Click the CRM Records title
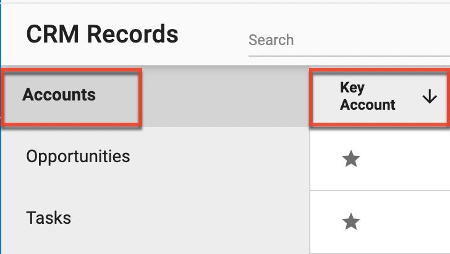 pyautogui.click(x=102, y=35)
